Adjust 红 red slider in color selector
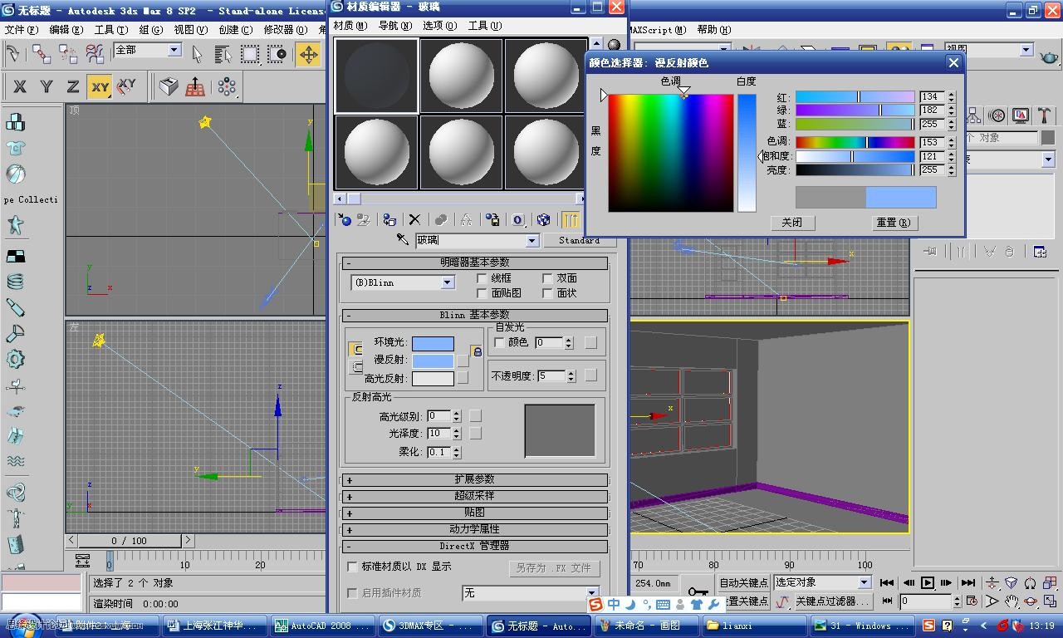Viewport: 1063px width, 638px height. (855, 97)
